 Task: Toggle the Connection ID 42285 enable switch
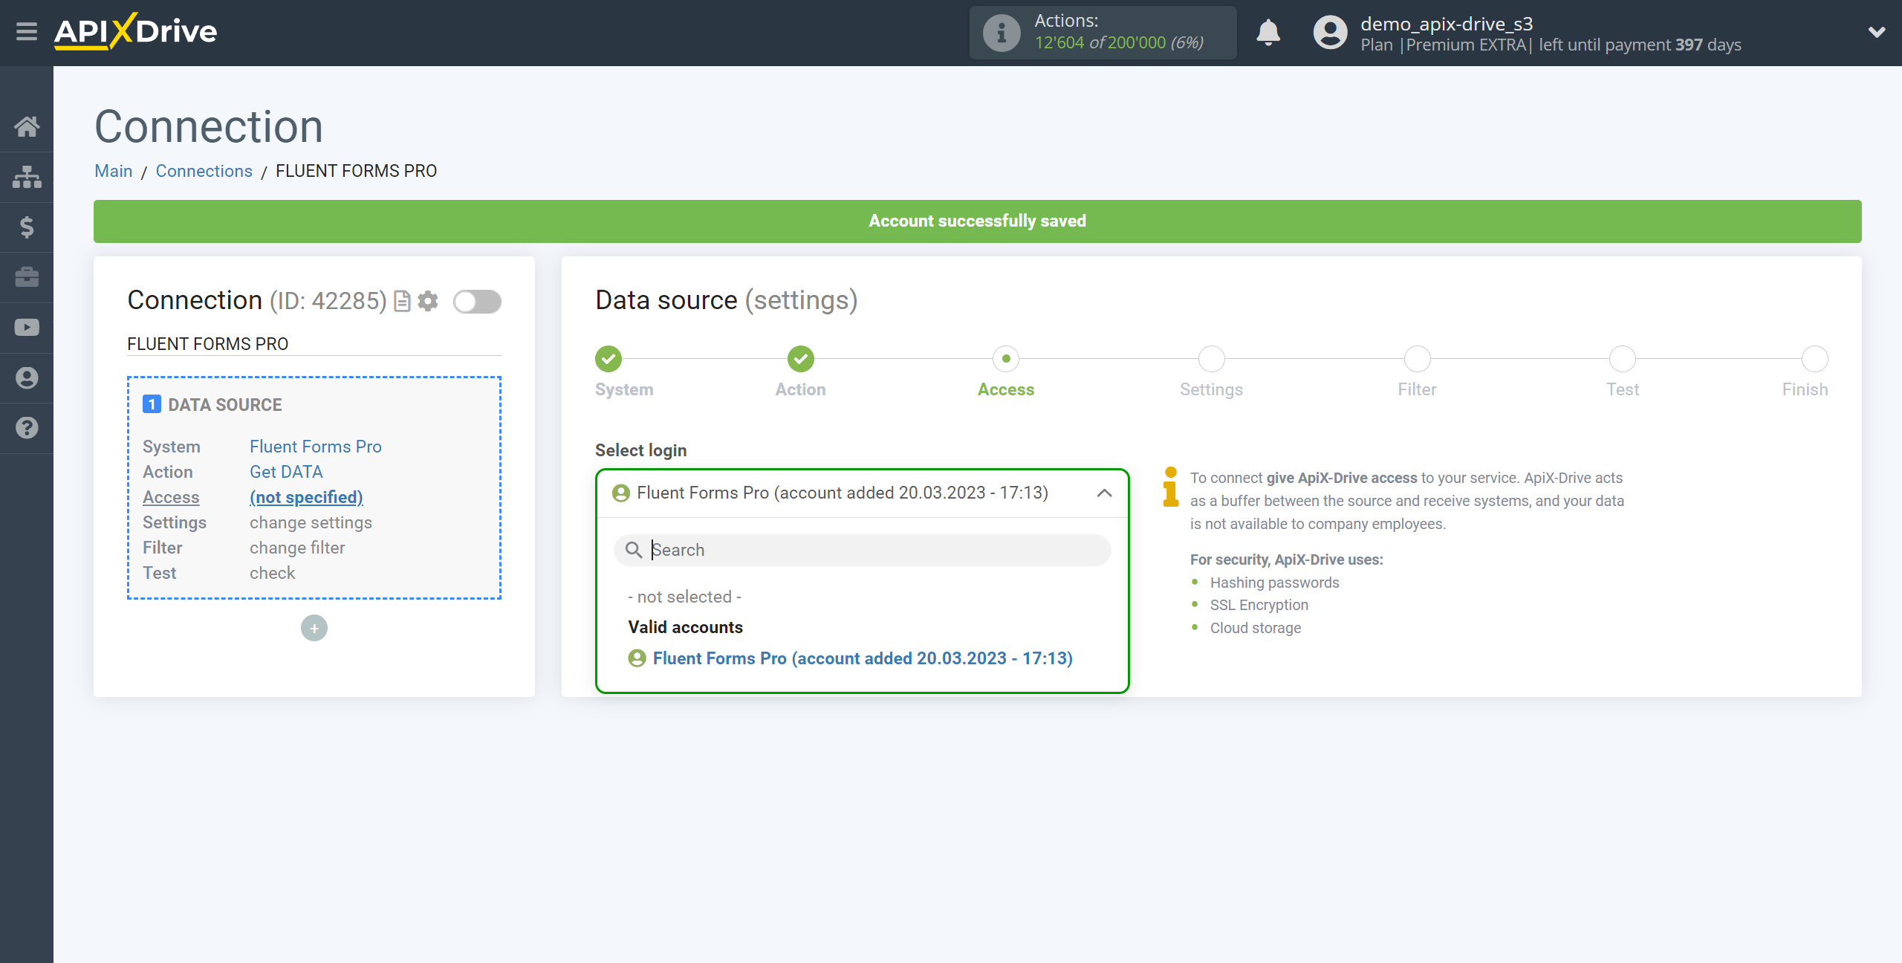[x=478, y=301]
